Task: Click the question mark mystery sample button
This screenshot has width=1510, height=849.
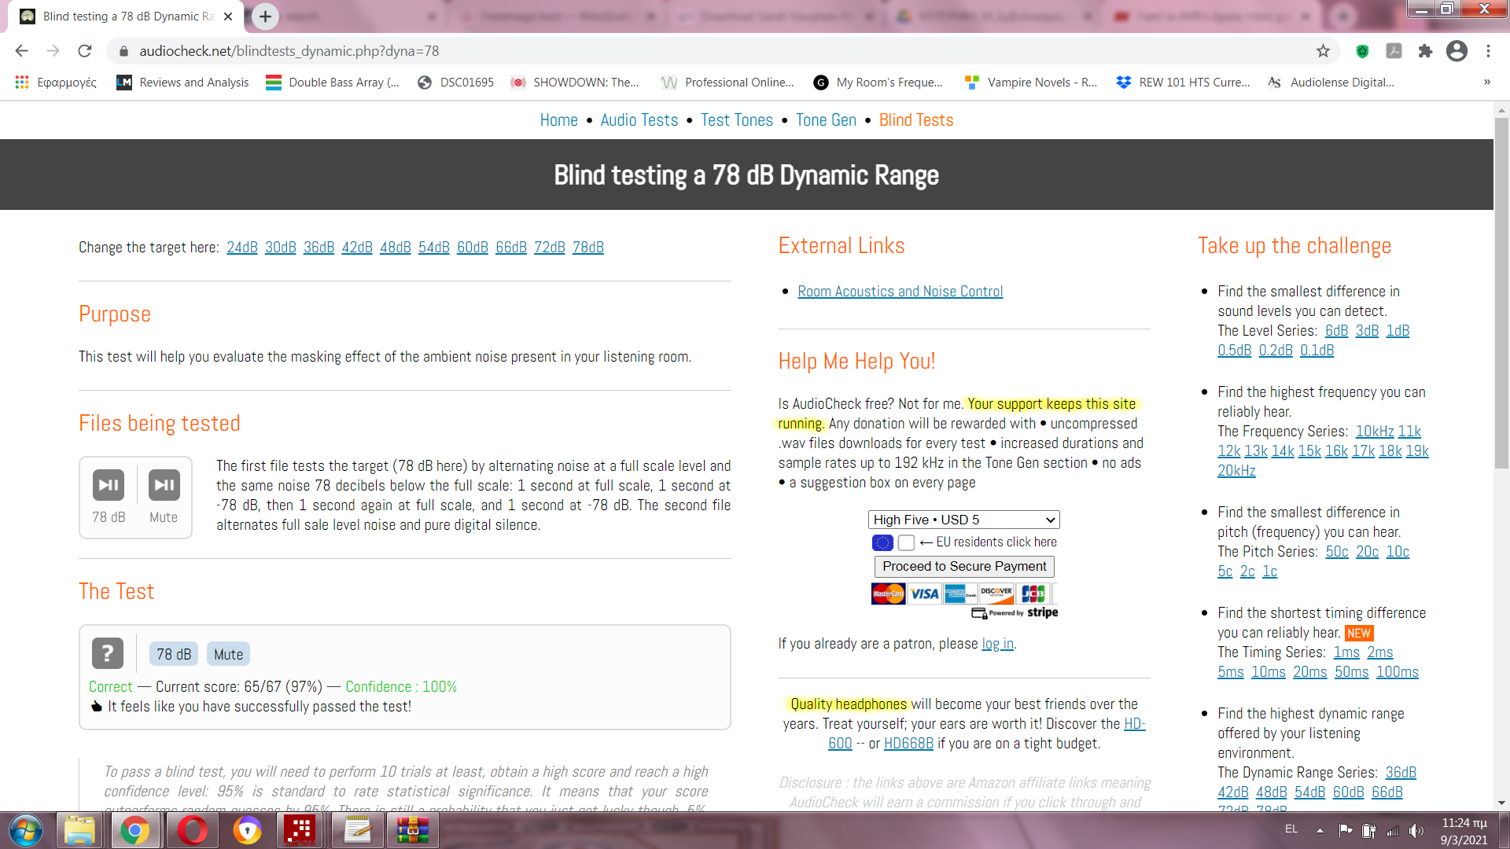Action: 108,653
